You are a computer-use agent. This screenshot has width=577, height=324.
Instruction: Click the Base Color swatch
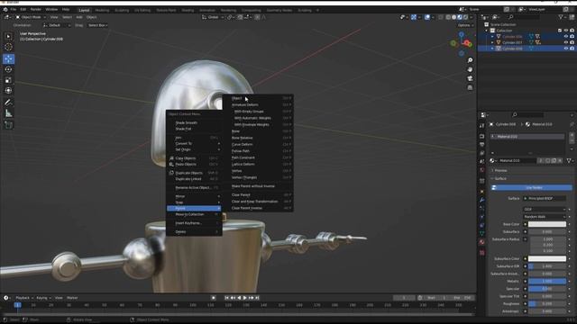(547, 224)
